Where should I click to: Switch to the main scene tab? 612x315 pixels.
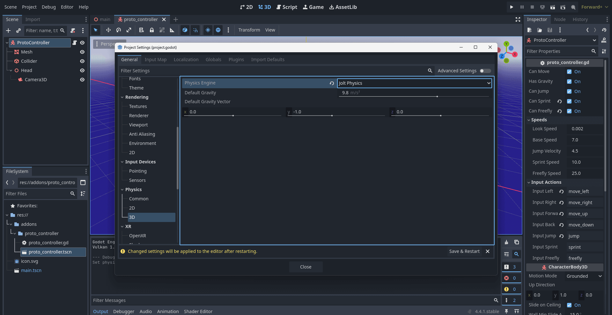(x=102, y=19)
